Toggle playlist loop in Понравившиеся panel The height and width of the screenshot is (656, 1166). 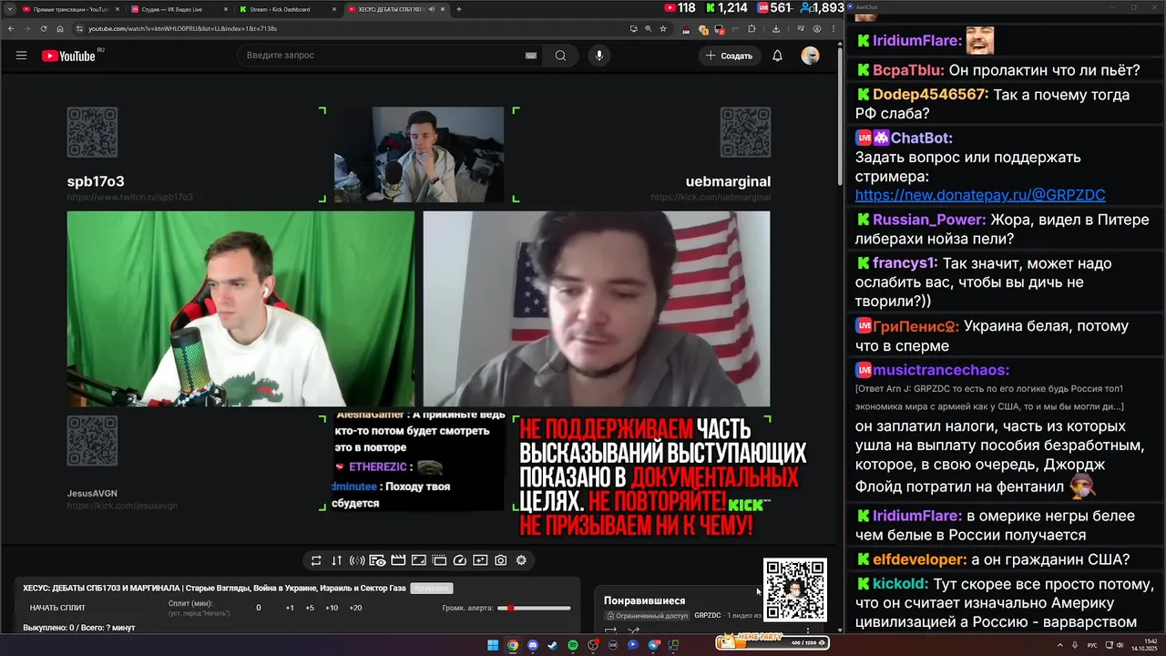[611, 630]
